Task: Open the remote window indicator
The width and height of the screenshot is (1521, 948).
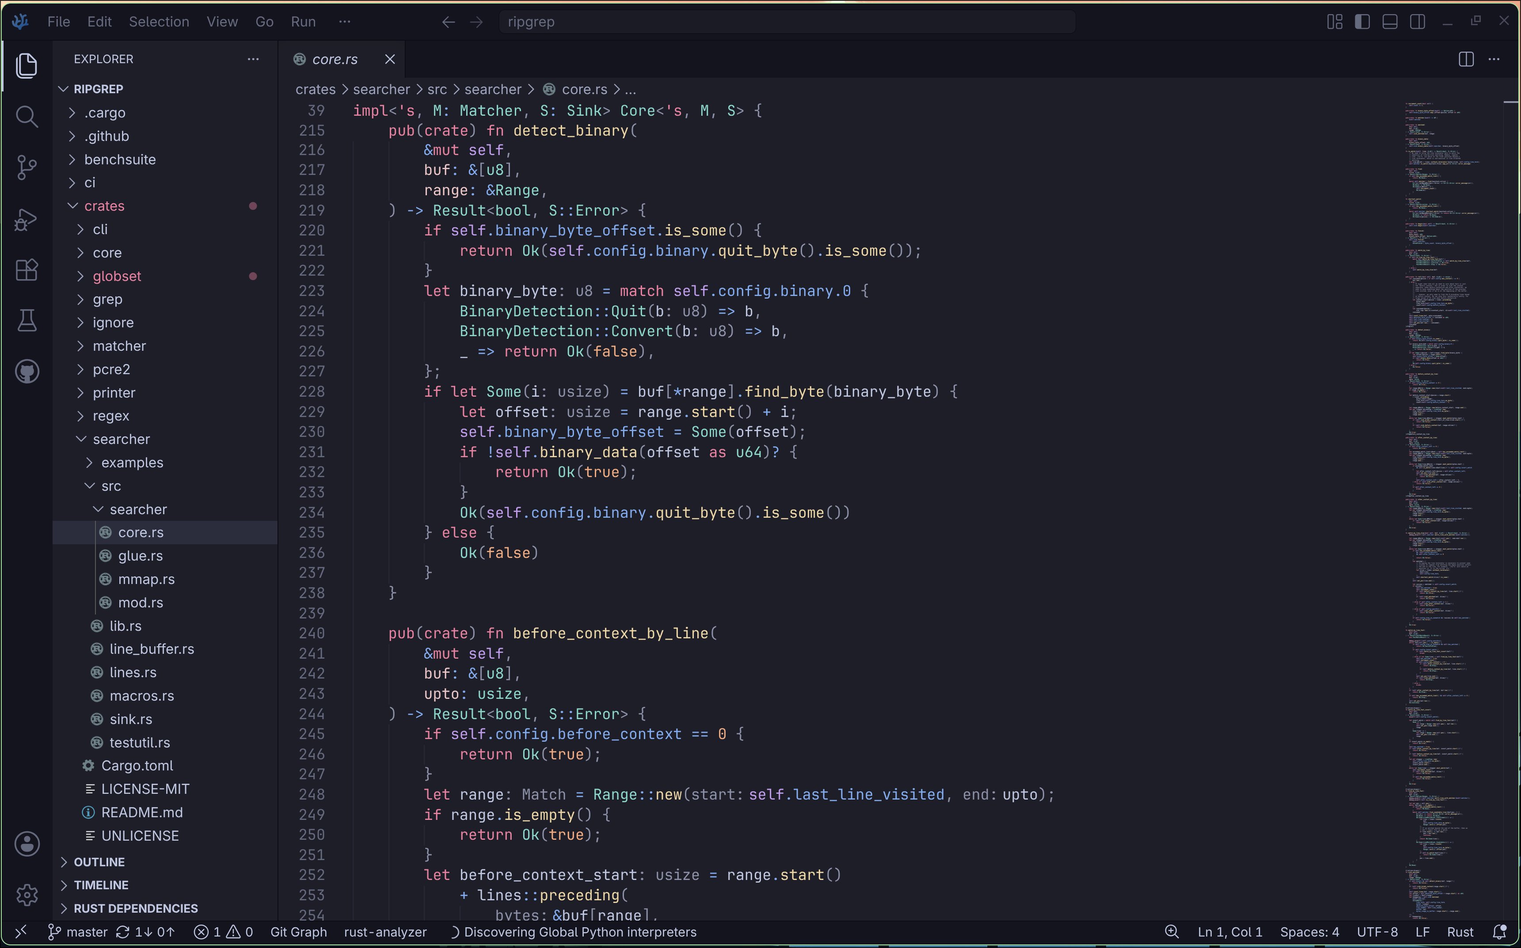Action: (21, 932)
